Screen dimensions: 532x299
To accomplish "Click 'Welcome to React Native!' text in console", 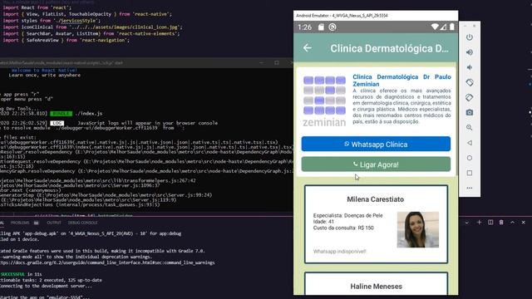I will tap(44, 71).
